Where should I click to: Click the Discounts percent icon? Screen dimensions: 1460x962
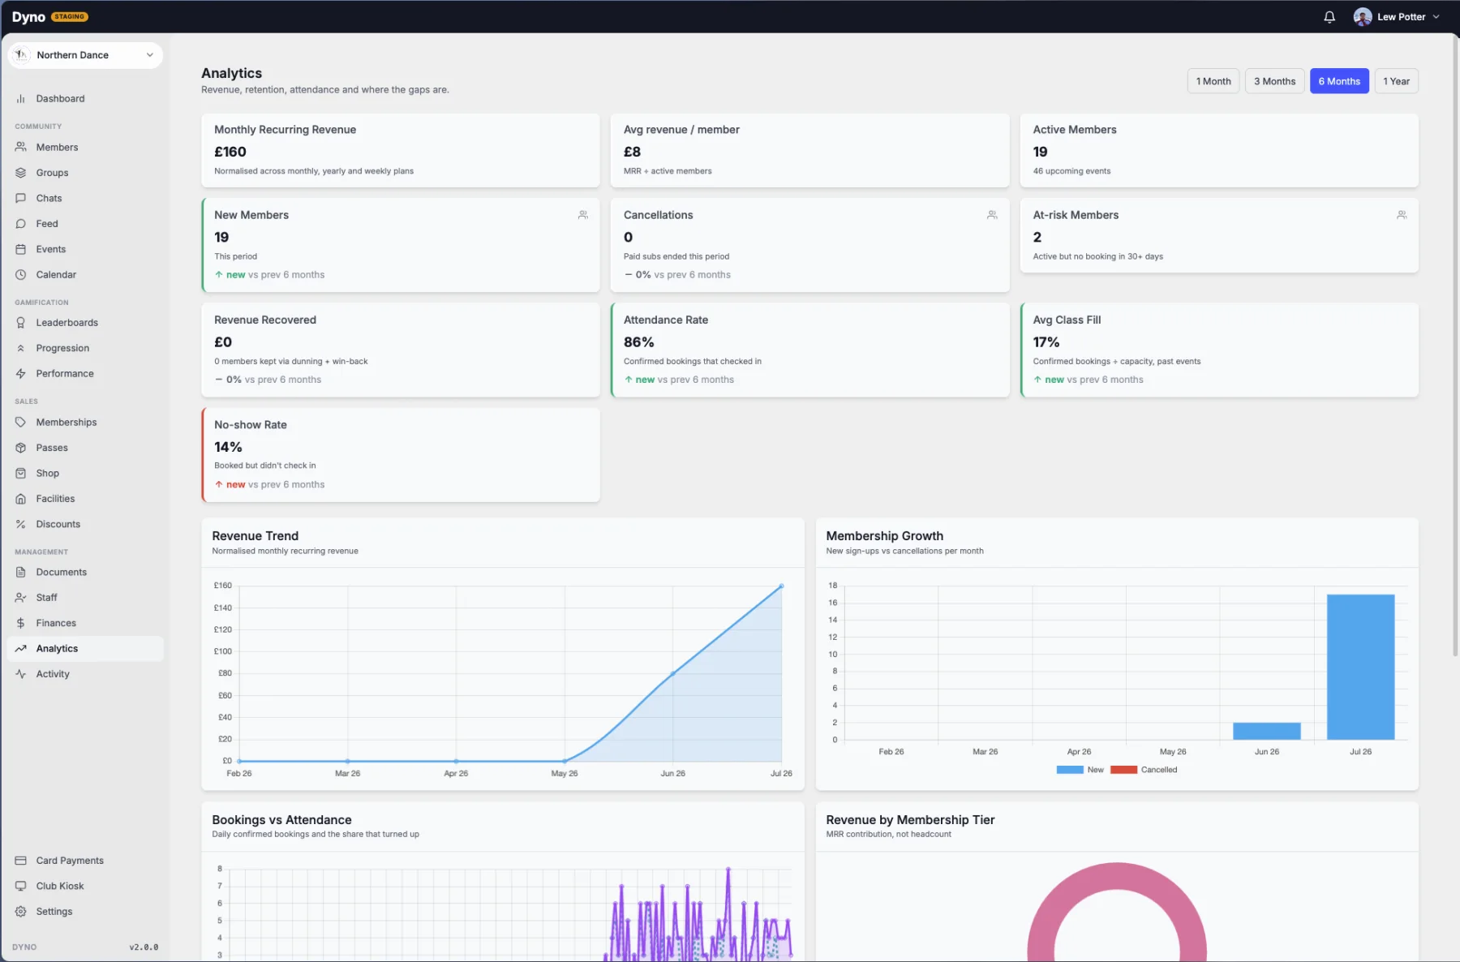pyautogui.click(x=21, y=525)
